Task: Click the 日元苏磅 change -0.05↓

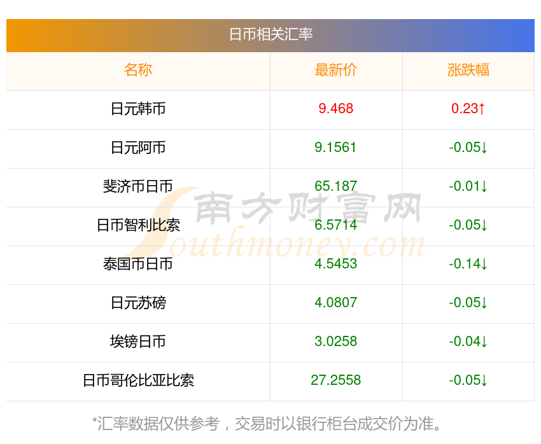Action: point(468,303)
